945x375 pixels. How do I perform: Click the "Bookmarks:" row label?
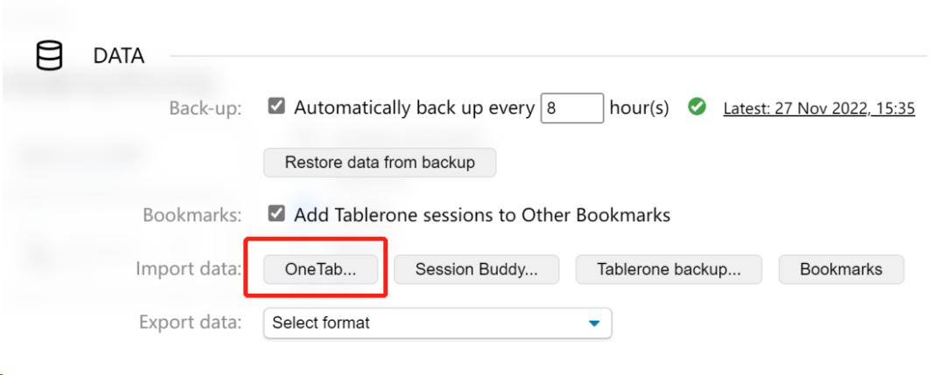192,215
